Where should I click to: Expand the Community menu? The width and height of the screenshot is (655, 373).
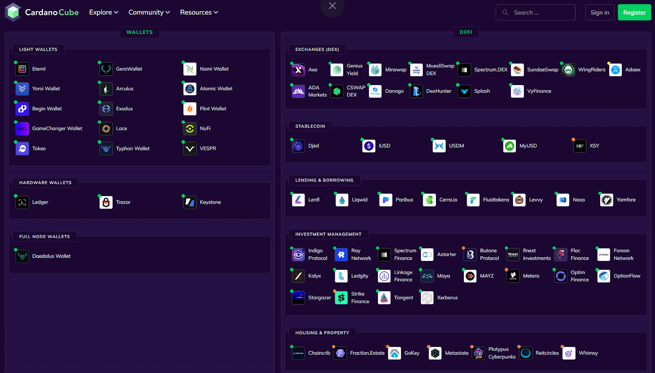point(149,12)
